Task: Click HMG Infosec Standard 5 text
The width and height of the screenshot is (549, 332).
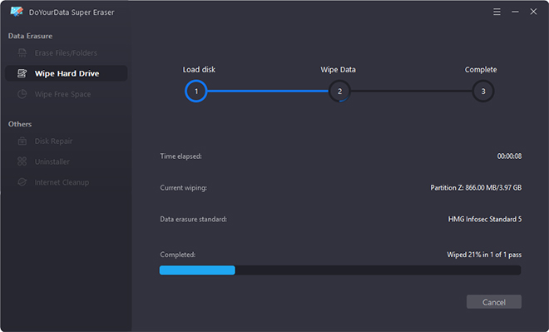Action: pos(485,219)
